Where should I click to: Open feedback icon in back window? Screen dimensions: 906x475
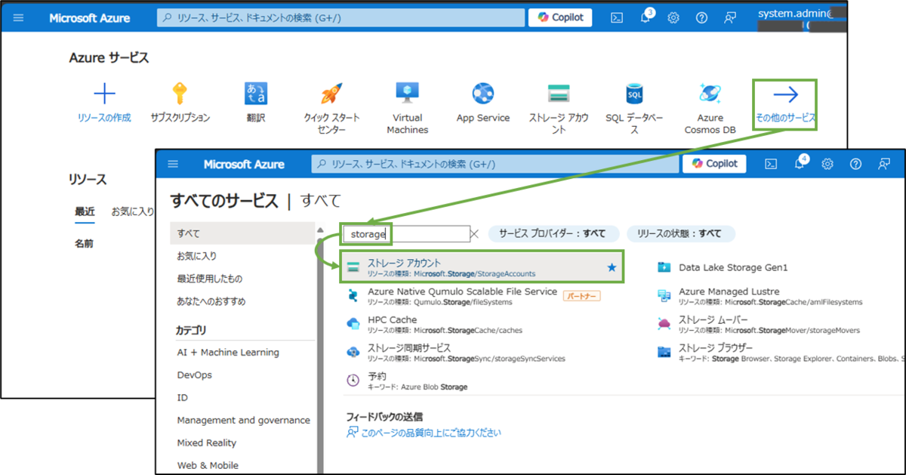coord(729,18)
